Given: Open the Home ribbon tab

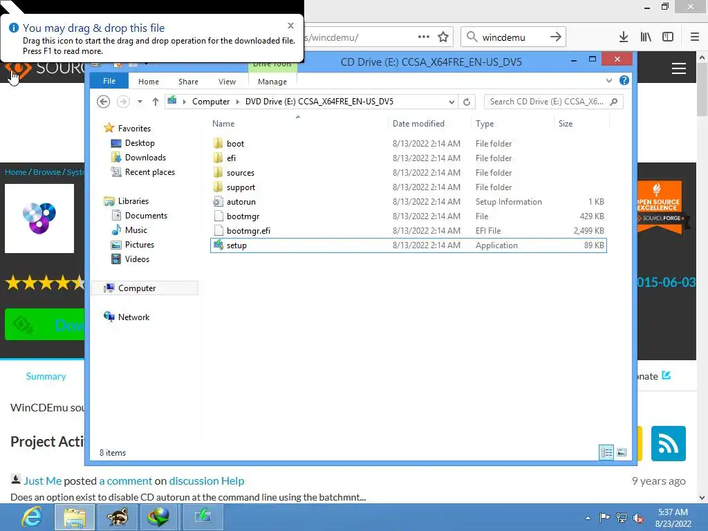Looking at the screenshot, I should [x=149, y=82].
